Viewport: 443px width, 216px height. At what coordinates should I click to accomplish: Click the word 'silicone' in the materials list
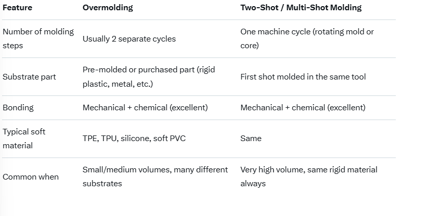tap(134, 139)
